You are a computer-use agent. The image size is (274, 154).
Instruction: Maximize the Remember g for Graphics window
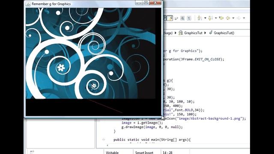click(146, 3)
